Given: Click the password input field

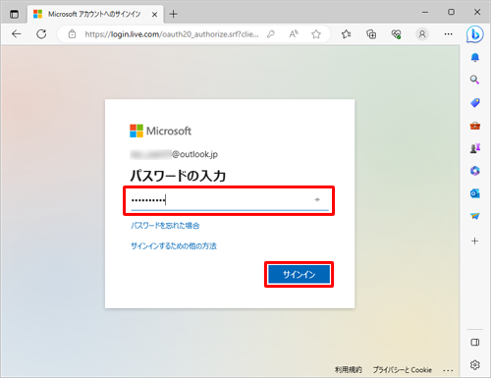Looking at the screenshot, I should (x=229, y=200).
